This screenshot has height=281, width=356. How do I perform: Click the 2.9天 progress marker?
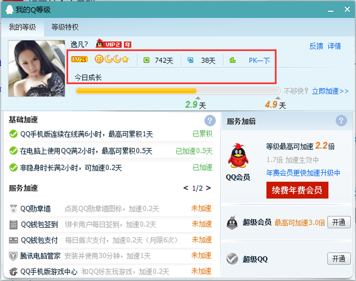(x=195, y=104)
